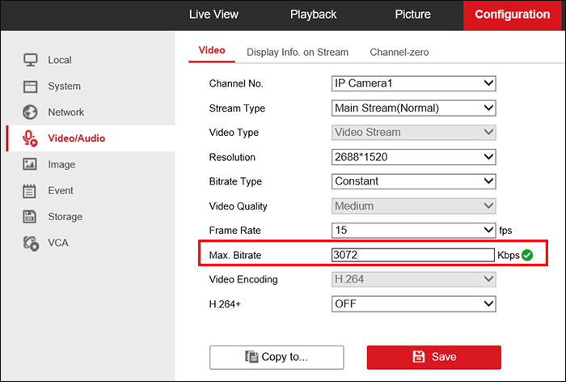Click the Event calendar icon
Viewport: 566px width, 382px height.
[30, 191]
